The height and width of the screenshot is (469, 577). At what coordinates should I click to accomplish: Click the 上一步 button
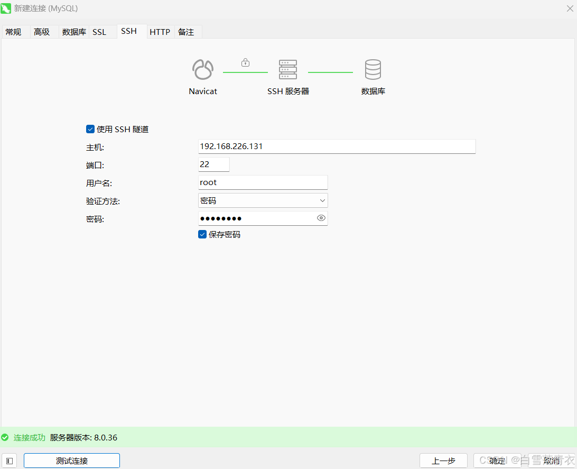tap(443, 461)
